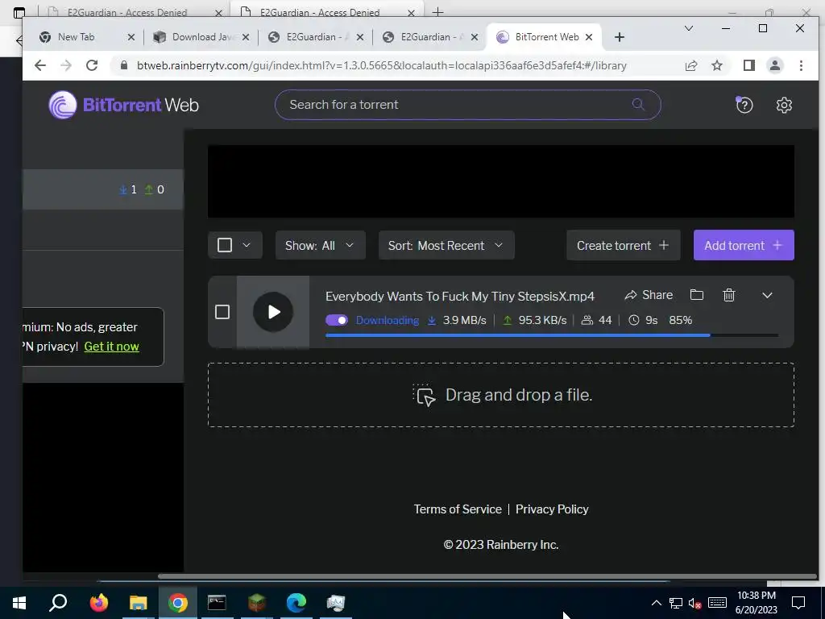The height and width of the screenshot is (619, 825).
Task: Open the network tray icon
Action: point(676,603)
